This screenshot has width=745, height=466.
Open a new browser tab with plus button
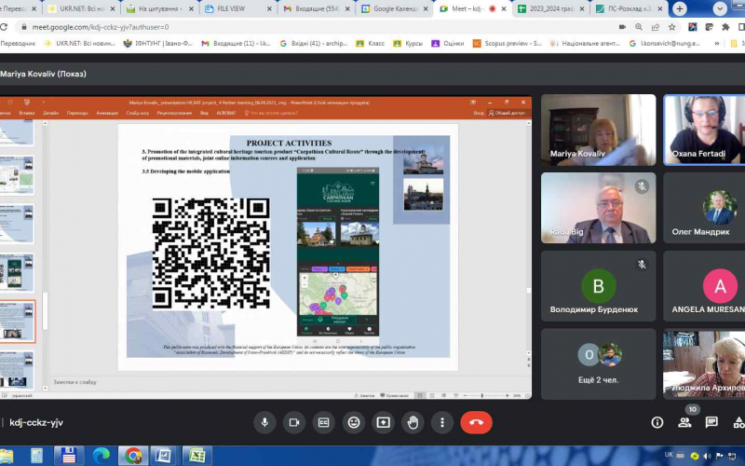click(680, 8)
